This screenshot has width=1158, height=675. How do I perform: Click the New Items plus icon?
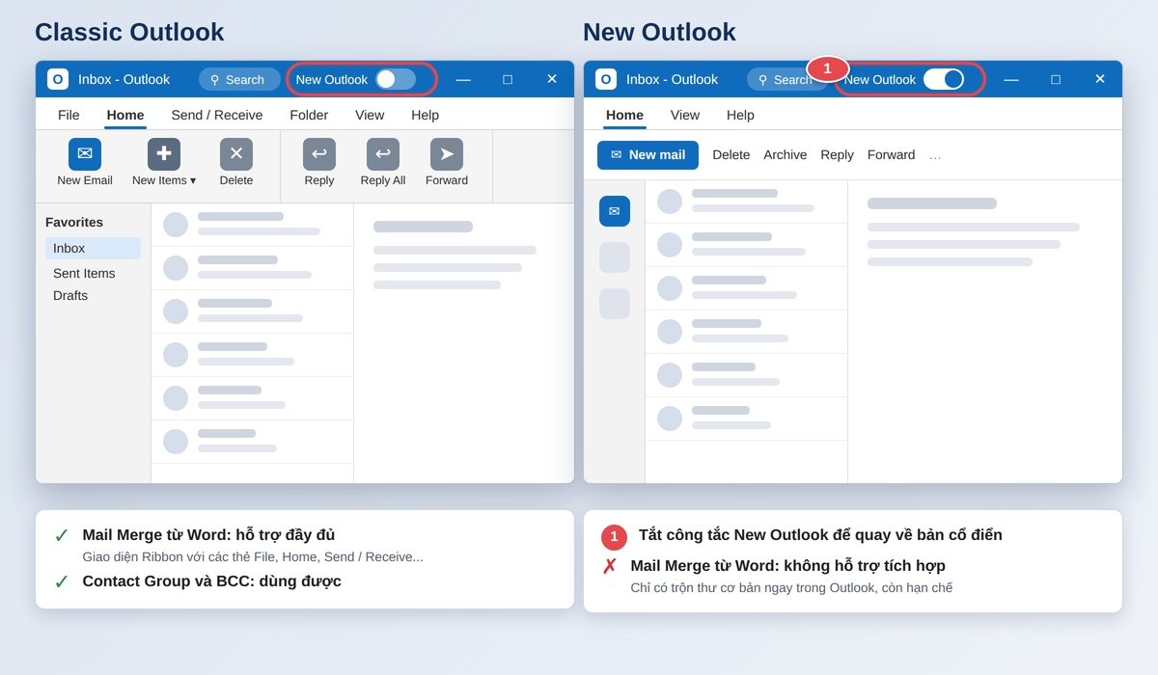click(164, 154)
